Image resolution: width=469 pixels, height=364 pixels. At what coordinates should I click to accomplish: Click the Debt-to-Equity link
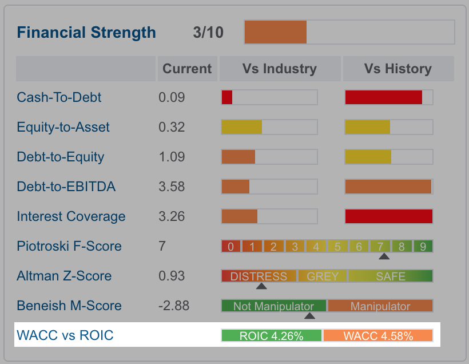61,157
